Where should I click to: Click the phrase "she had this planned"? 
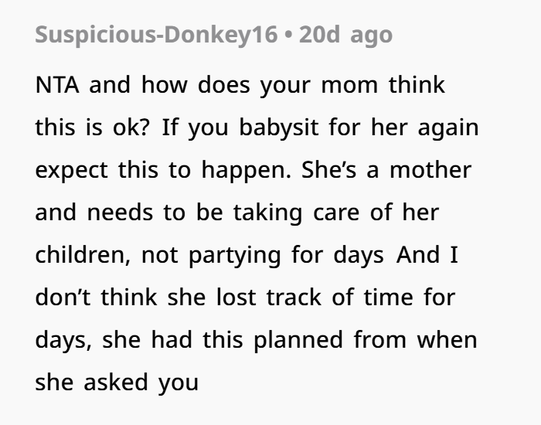pyautogui.click(x=223, y=340)
